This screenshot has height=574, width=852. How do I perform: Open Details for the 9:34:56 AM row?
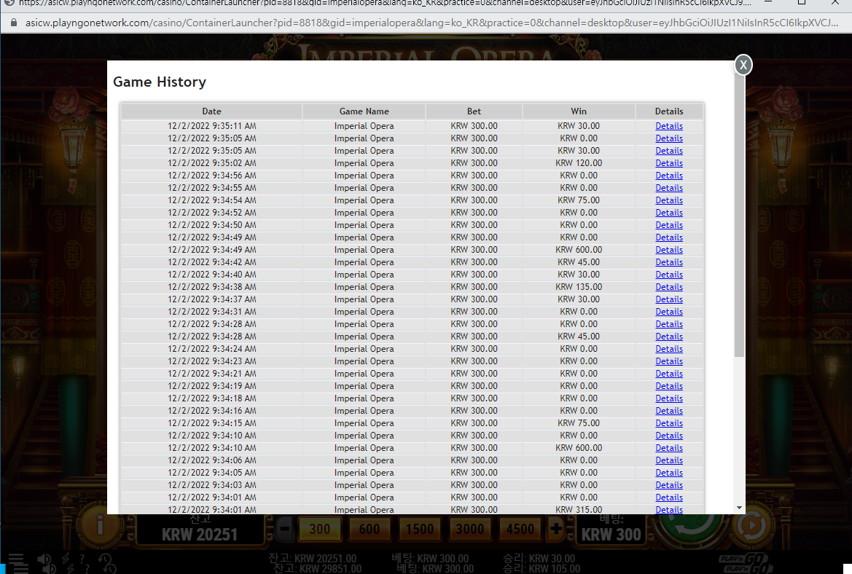pyautogui.click(x=669, y=176)
